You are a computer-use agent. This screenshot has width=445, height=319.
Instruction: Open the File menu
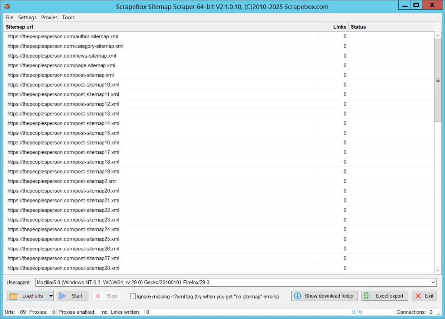coord(9,17)
